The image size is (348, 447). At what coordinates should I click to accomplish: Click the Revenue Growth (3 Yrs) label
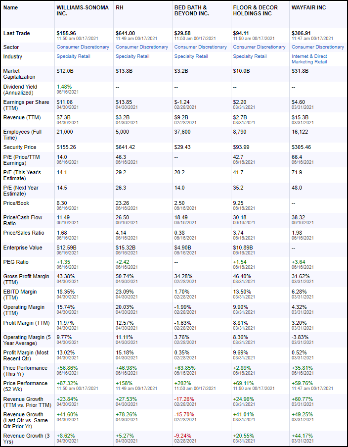[27, 439]
